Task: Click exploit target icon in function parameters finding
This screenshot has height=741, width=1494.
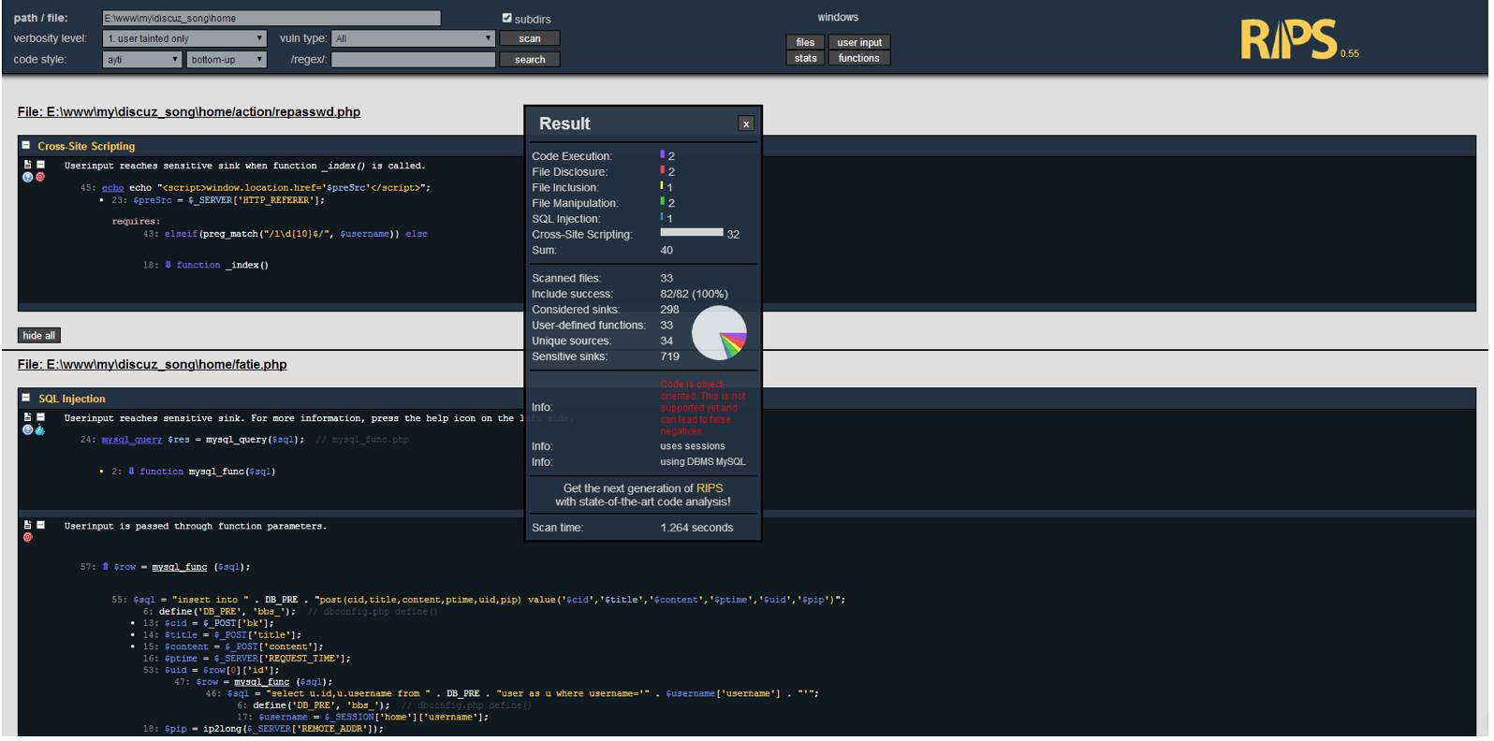Action: 27,537
